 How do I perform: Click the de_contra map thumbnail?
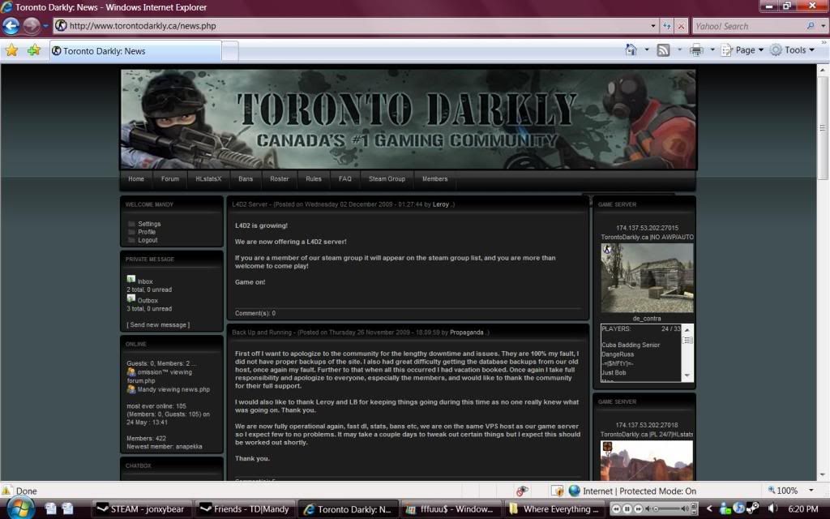click(x=646, y=278)
